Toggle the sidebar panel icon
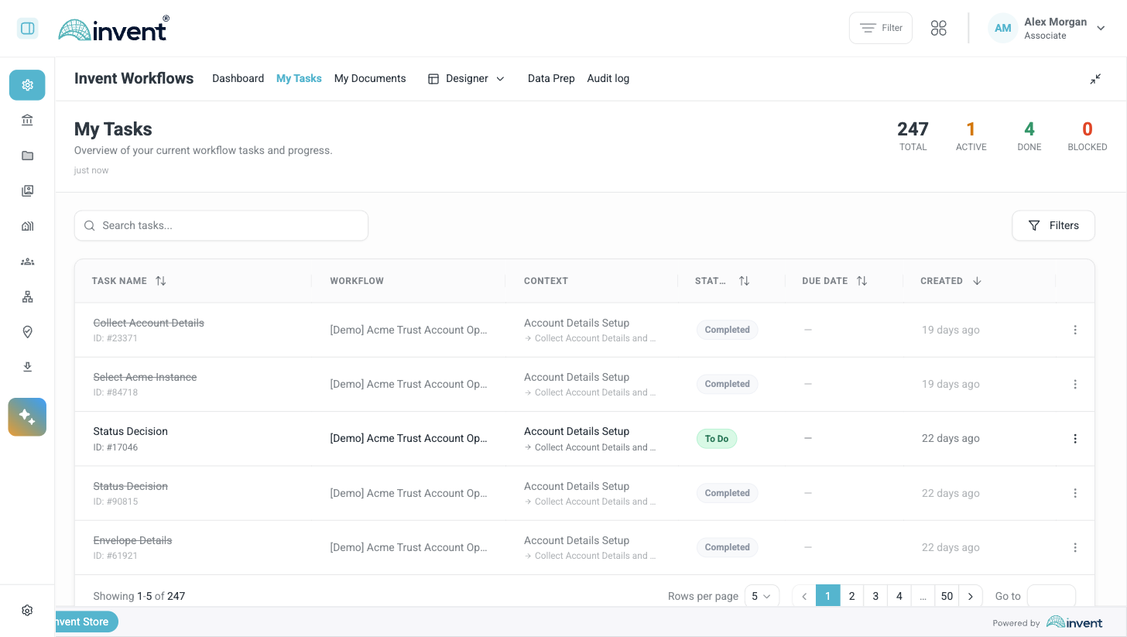 pos(27,29)
